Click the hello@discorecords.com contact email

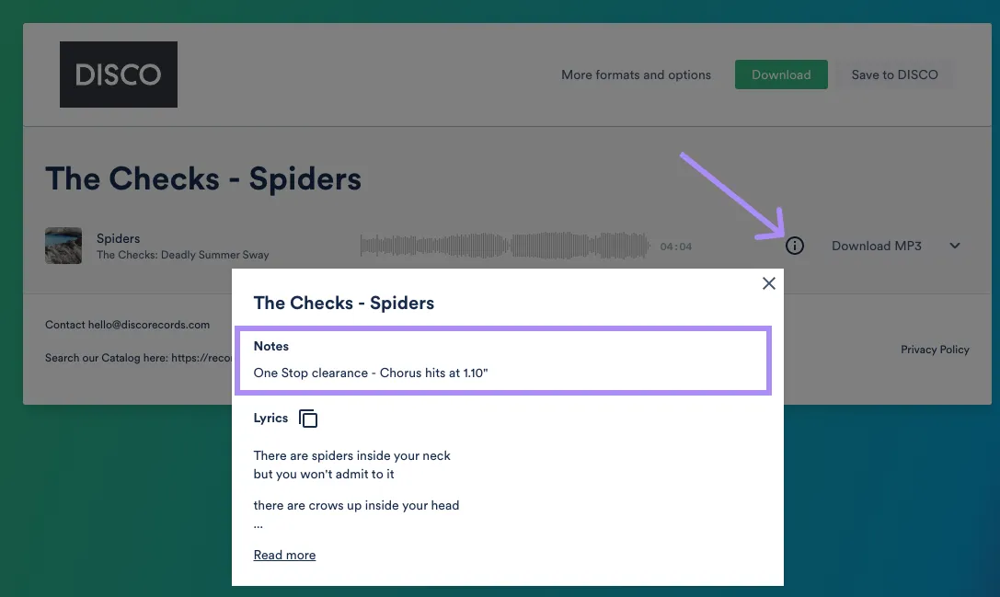point(149,325)
